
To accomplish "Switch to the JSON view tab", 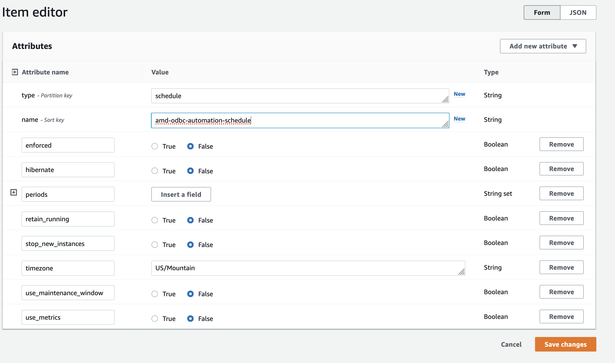I will (x=578, y=12).
